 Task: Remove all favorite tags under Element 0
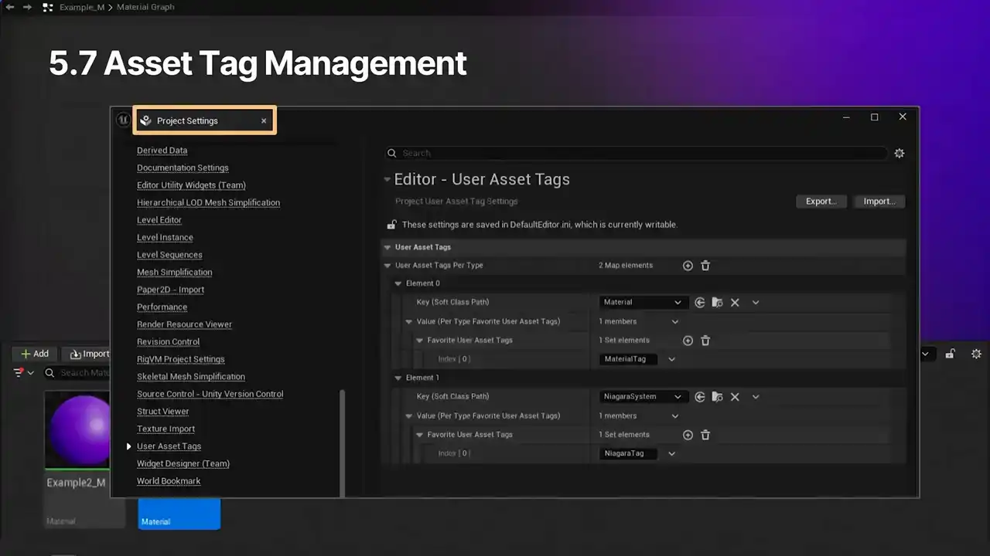point(705,341)
